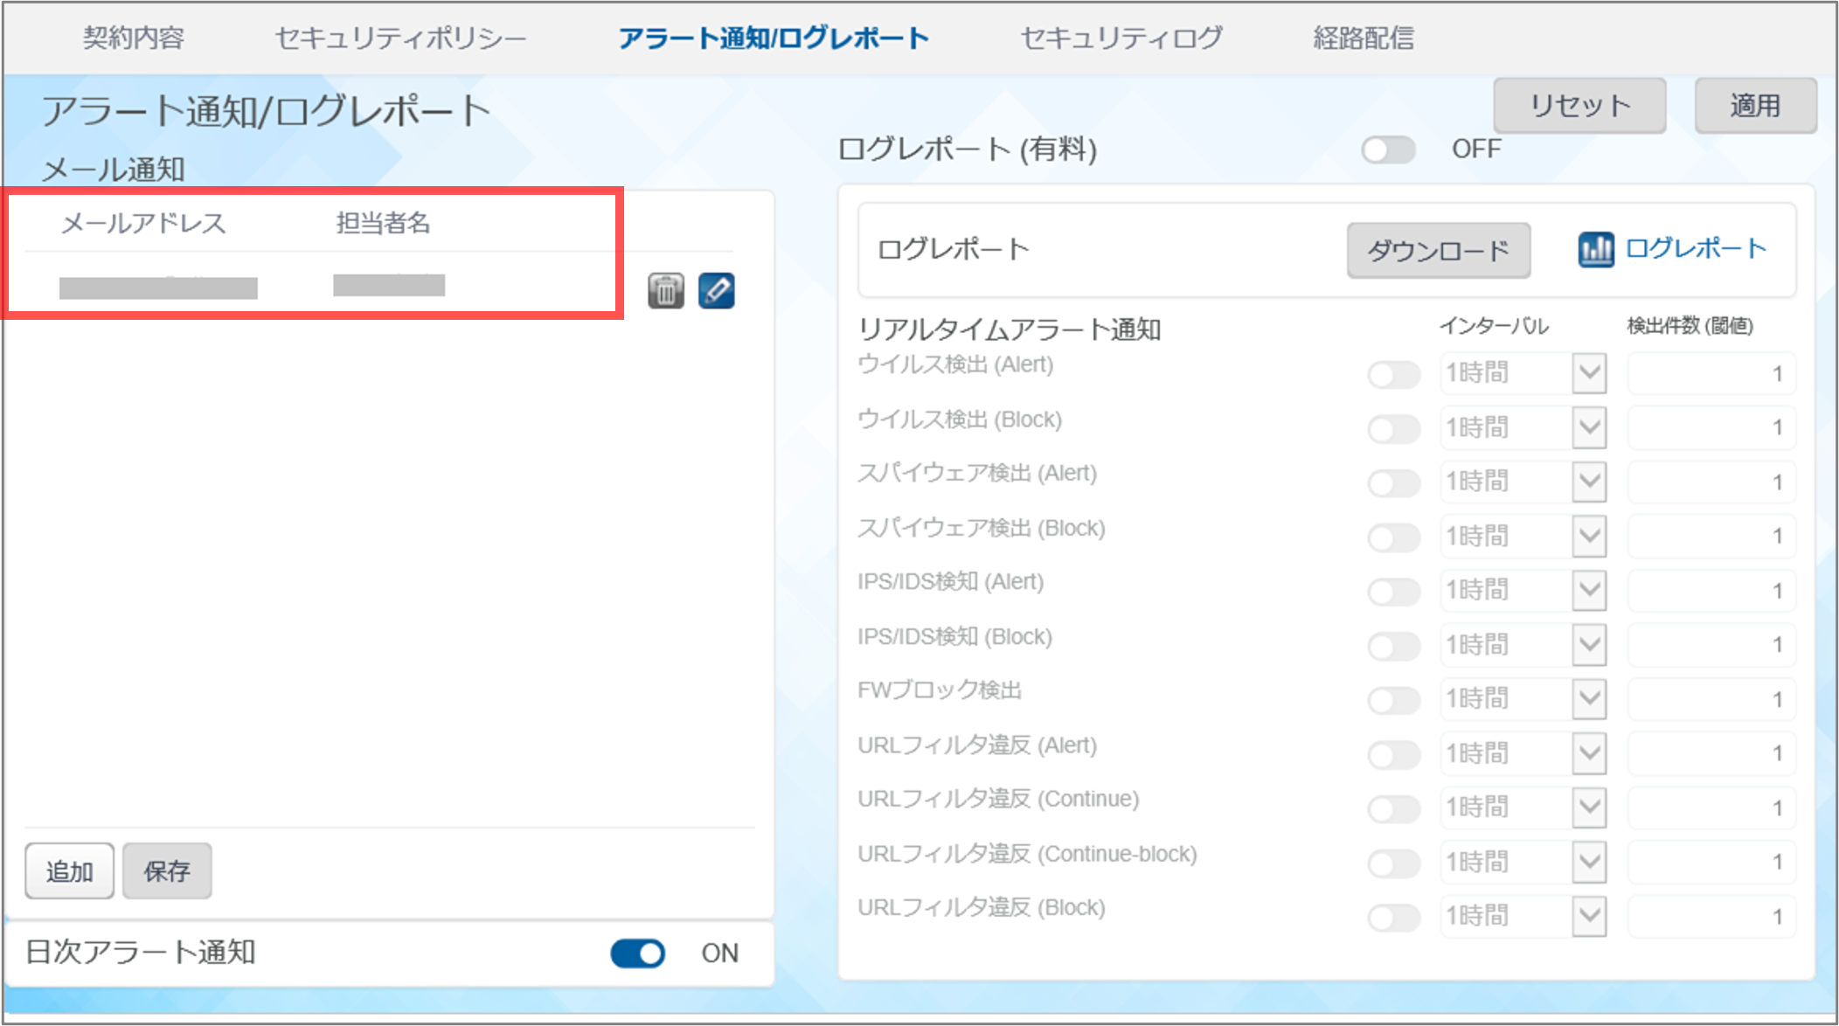The width and height of the screenshot is (1839, 1026).
Task: Go to 経路配信 tab
Action: 1363,38
